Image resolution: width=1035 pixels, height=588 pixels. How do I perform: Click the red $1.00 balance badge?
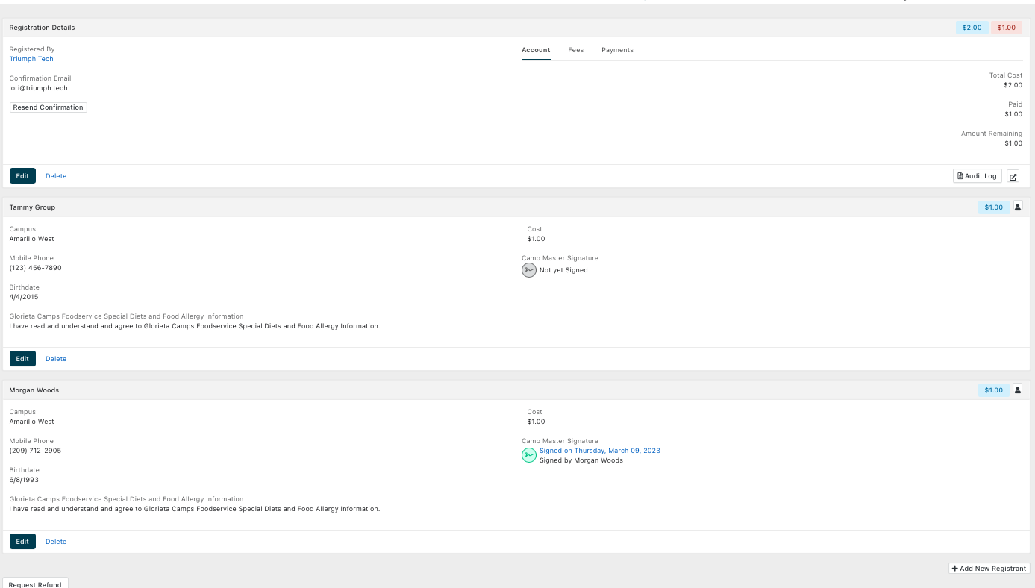click(x=1007, y=28)
